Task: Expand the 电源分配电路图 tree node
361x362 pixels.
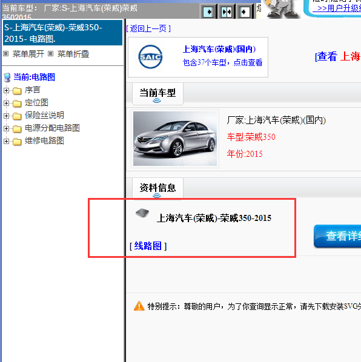Action: [7, 128]
